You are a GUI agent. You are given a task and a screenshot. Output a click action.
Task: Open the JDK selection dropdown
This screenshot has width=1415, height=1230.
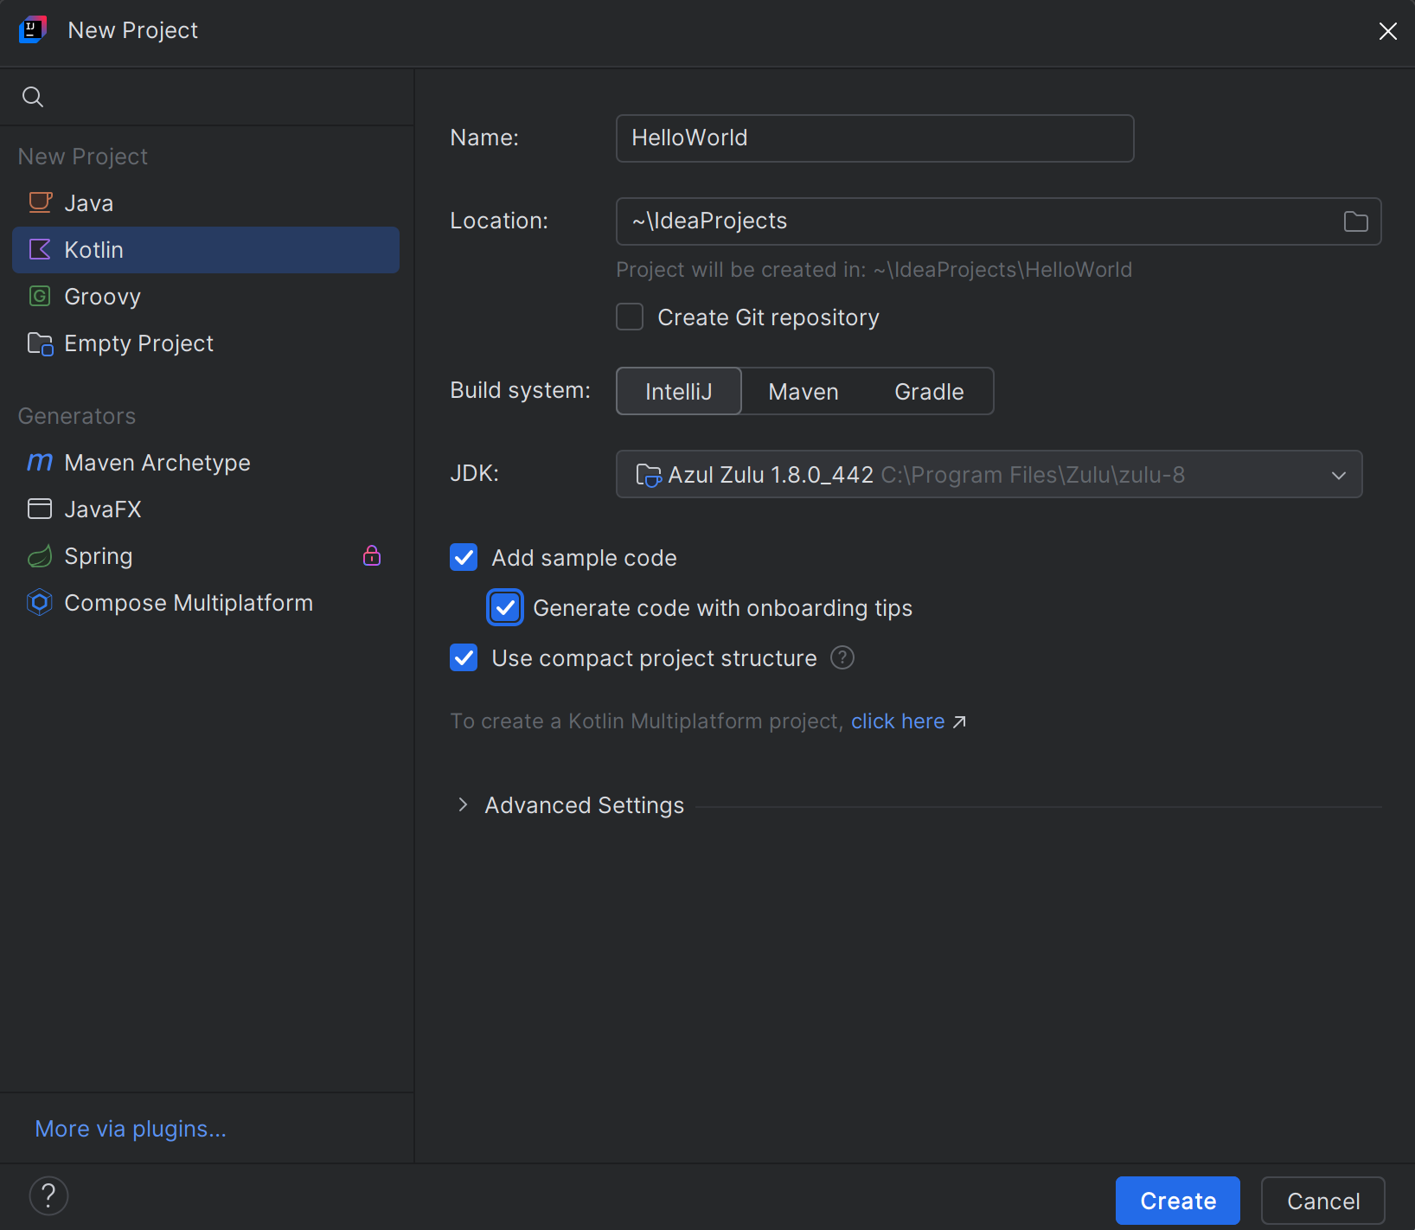pos(1338,474)
